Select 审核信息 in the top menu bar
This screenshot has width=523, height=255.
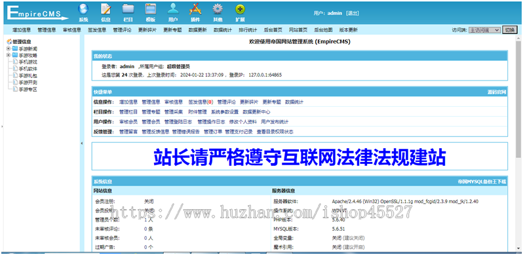click(72, 30)
